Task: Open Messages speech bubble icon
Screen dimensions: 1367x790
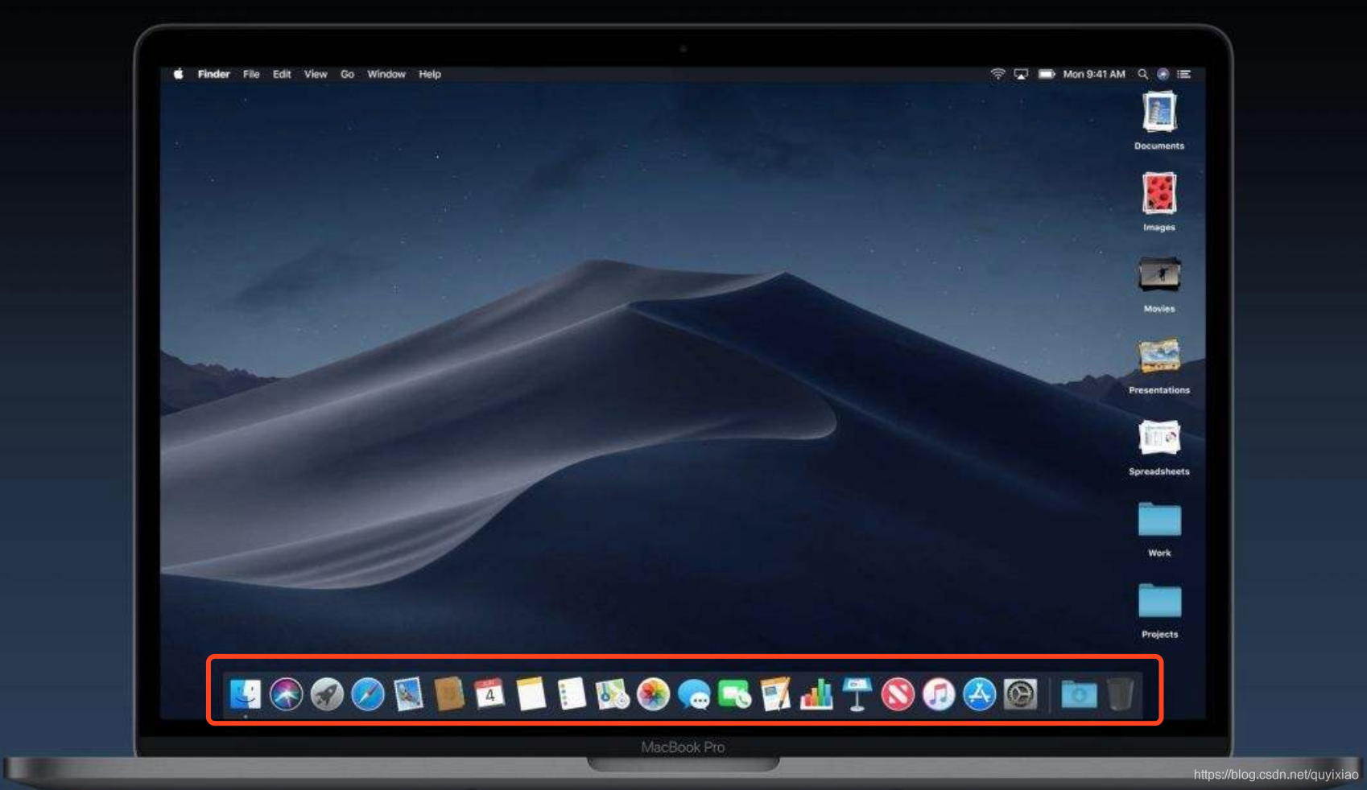Action: pyautogui.click(x=694, y=693)
